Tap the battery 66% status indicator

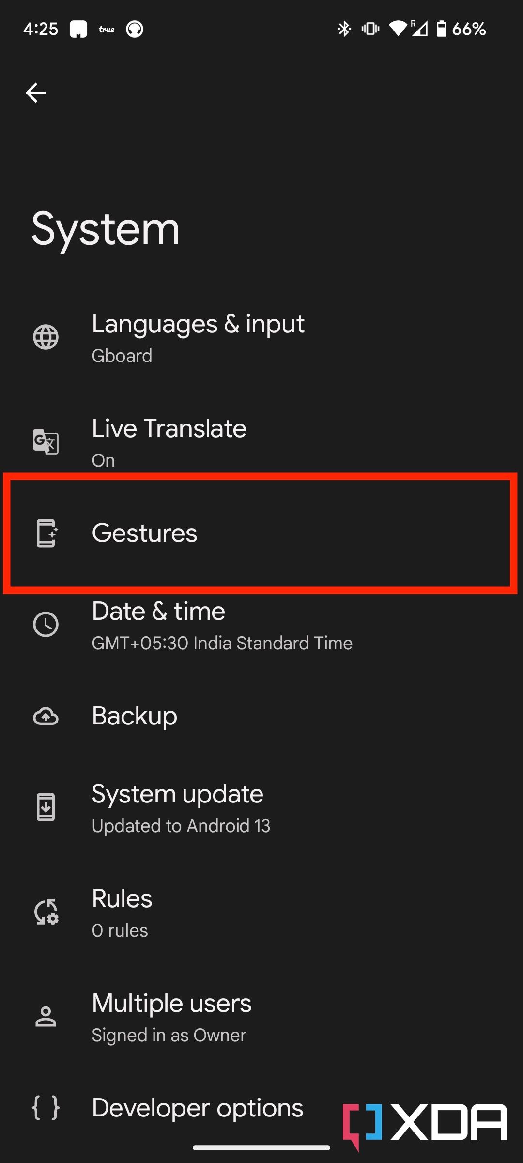tap(461, 29)
